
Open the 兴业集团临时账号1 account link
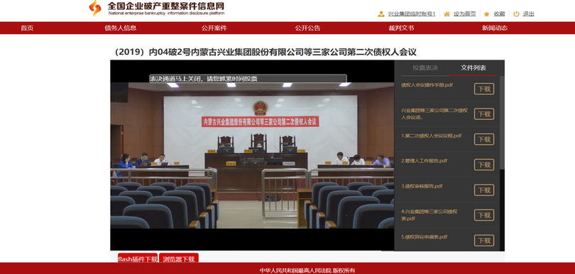tap(412, 14)
